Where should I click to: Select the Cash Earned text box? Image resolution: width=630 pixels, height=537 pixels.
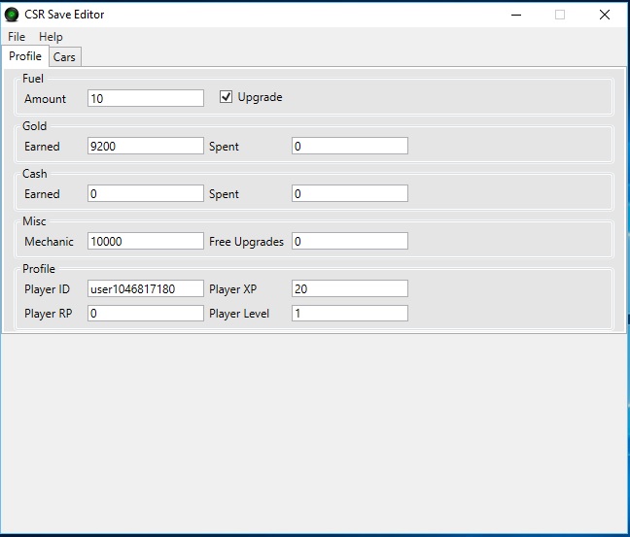(145, 193)
